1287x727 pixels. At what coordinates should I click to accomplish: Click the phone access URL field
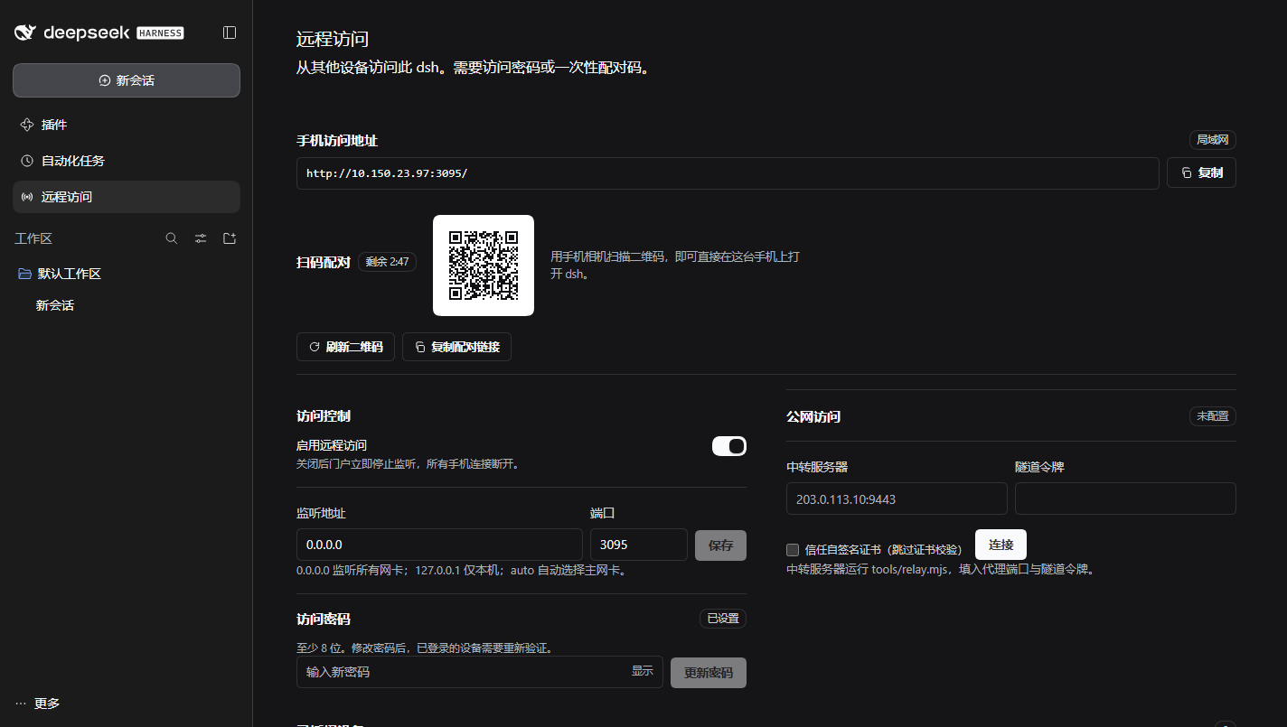(x=728, y=172)
